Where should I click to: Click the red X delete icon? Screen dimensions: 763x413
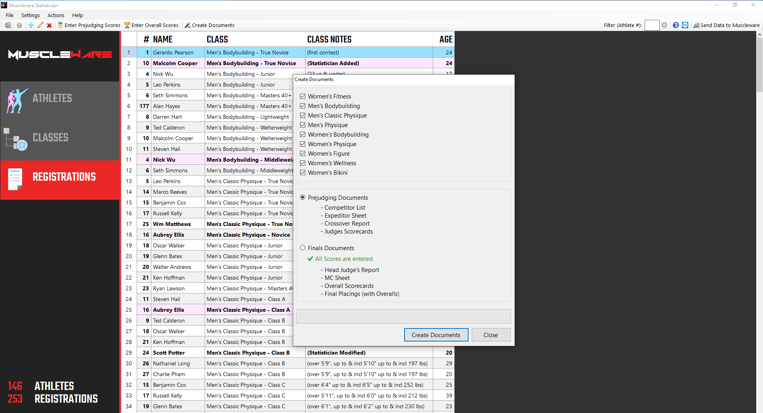49,25
